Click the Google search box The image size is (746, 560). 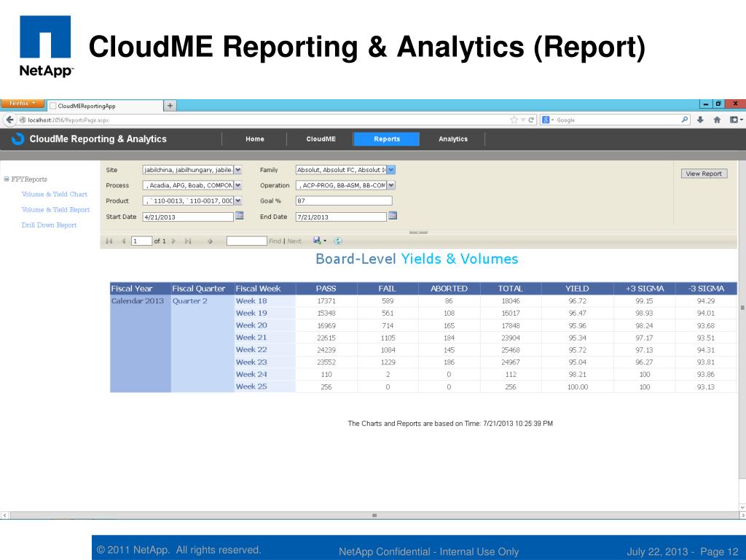pos(615,120)
